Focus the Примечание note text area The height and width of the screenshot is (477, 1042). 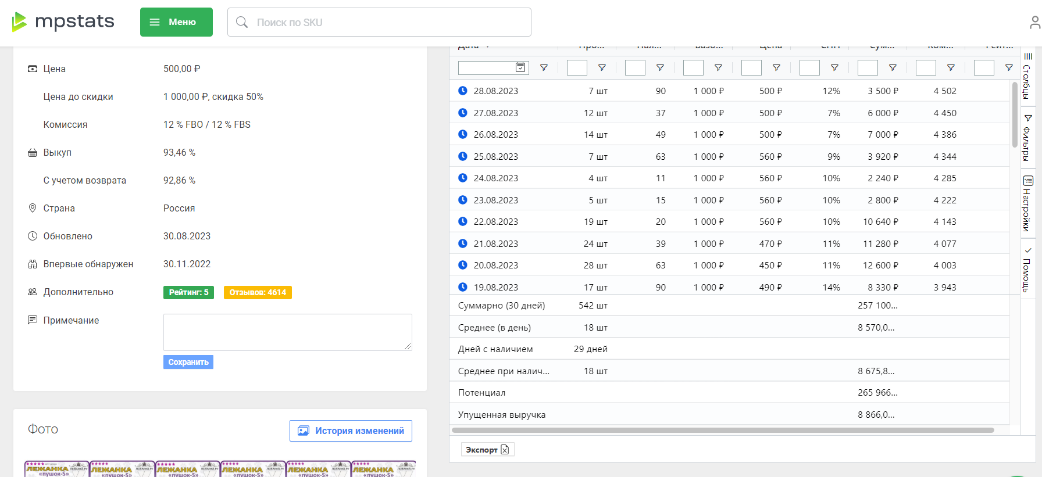(287, 332)
